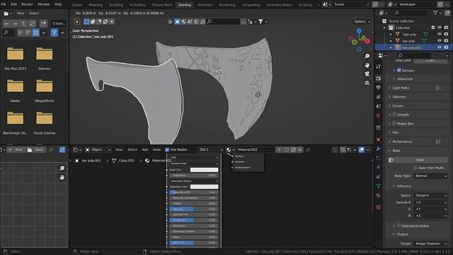
Task: Open the Output properties tab icon
Action: pos(379,88)
